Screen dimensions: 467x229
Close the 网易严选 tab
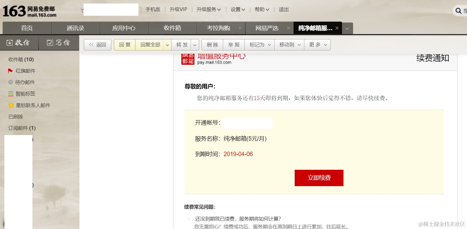tap(289, 28)
